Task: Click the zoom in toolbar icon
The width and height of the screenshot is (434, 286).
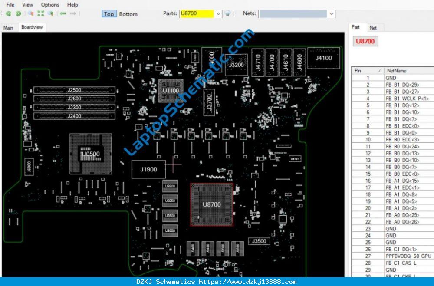Action: pyautogui.click(x=31, y=13)
